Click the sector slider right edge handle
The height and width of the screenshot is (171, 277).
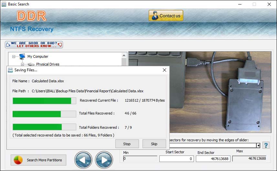coord(258,146)
